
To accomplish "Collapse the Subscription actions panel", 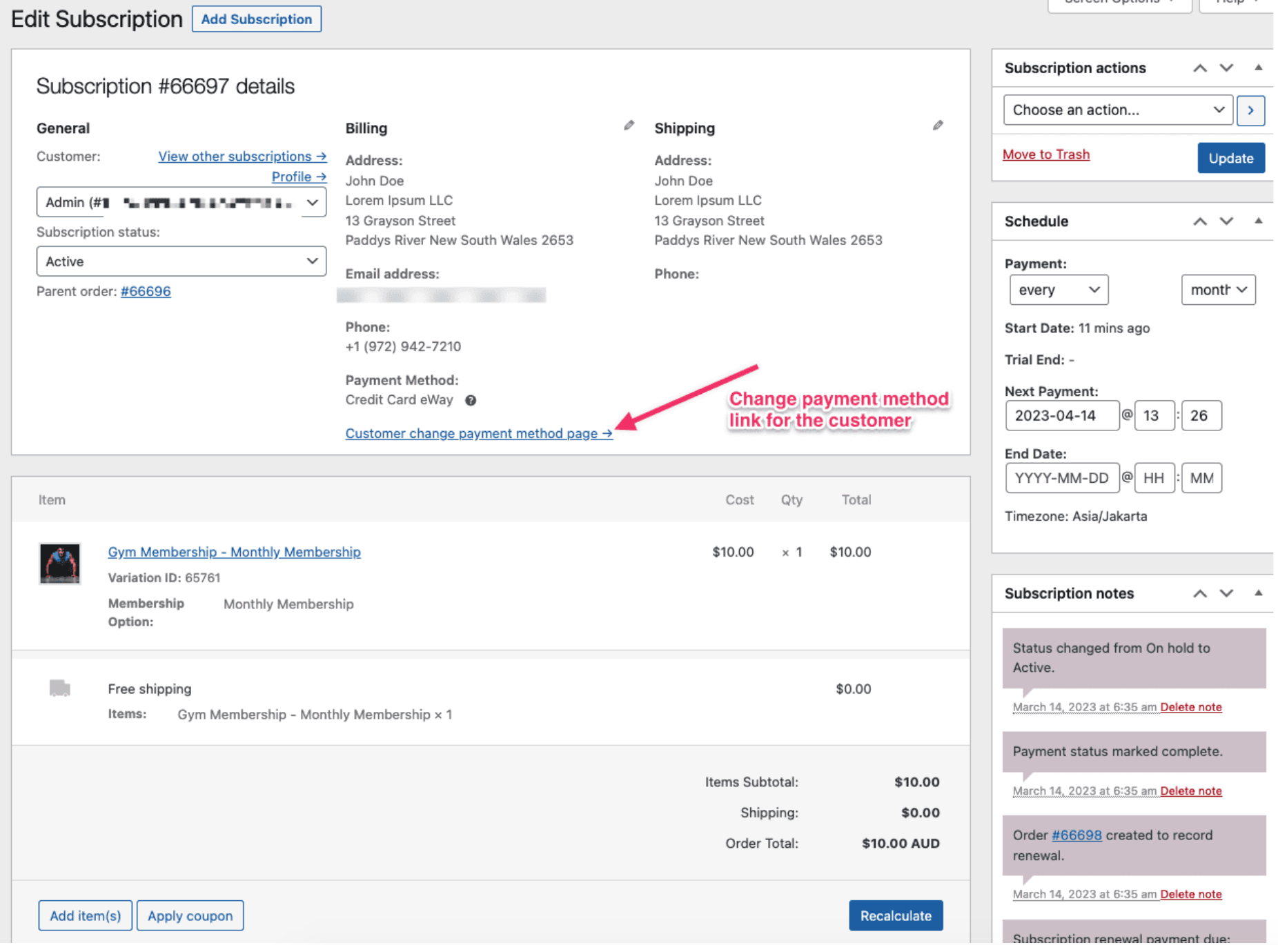I will [x=1259, y=68].
